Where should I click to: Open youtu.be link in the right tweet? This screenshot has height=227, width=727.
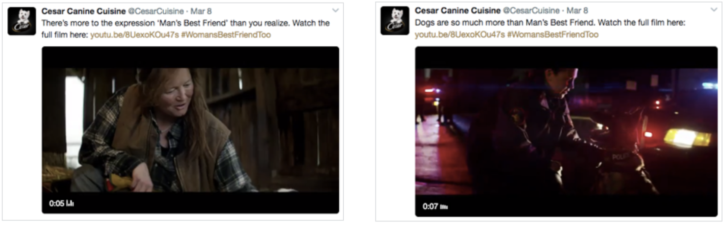click(x=460, y=35)
